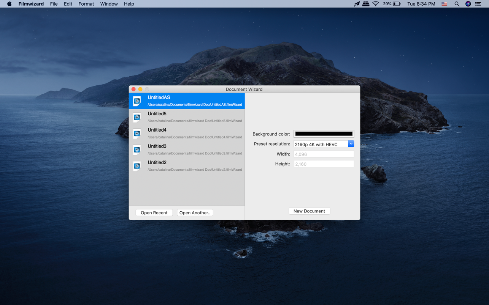Open Siri from the menu bar
The width and height of the screenshot is (489, 305).
468,4
